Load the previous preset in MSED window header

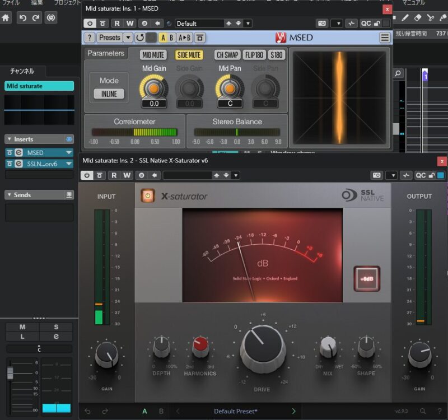coord(228,24)
